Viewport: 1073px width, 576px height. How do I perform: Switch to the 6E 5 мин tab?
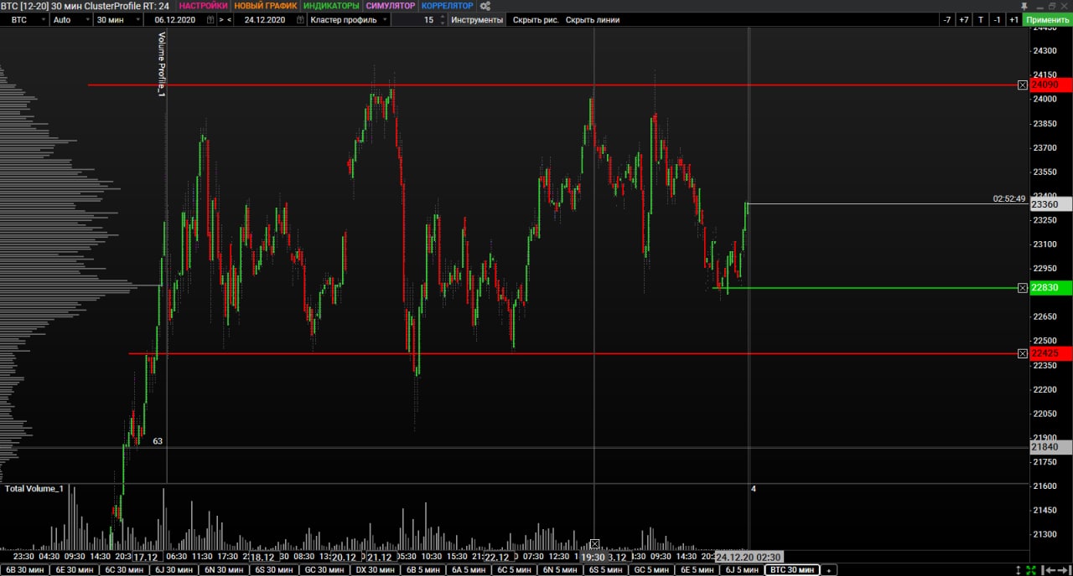[696, 570]
